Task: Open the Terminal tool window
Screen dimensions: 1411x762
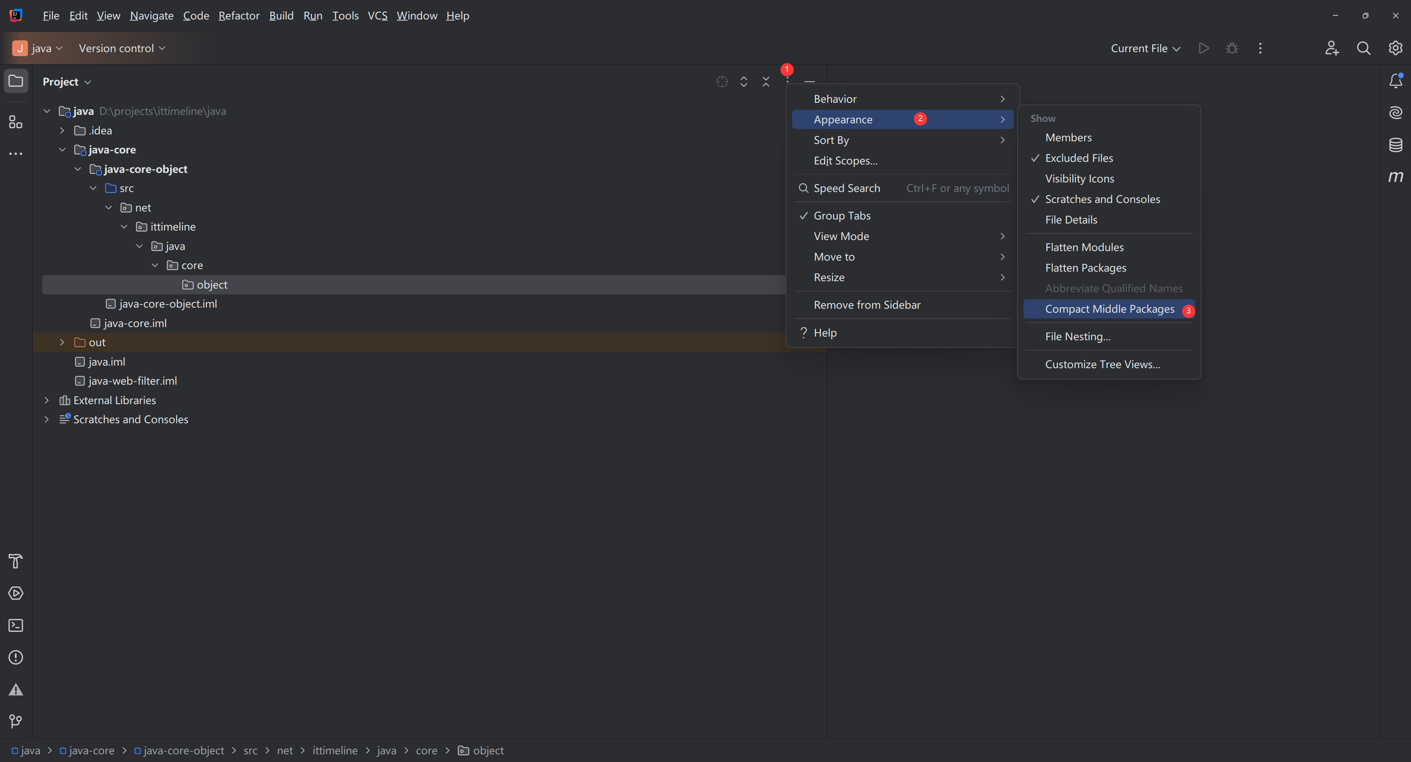Action: coord(15,625)
